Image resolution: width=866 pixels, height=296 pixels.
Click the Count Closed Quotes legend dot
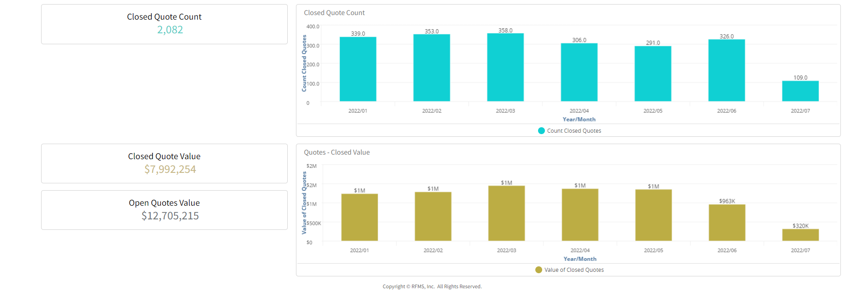[x=541, y=131]
